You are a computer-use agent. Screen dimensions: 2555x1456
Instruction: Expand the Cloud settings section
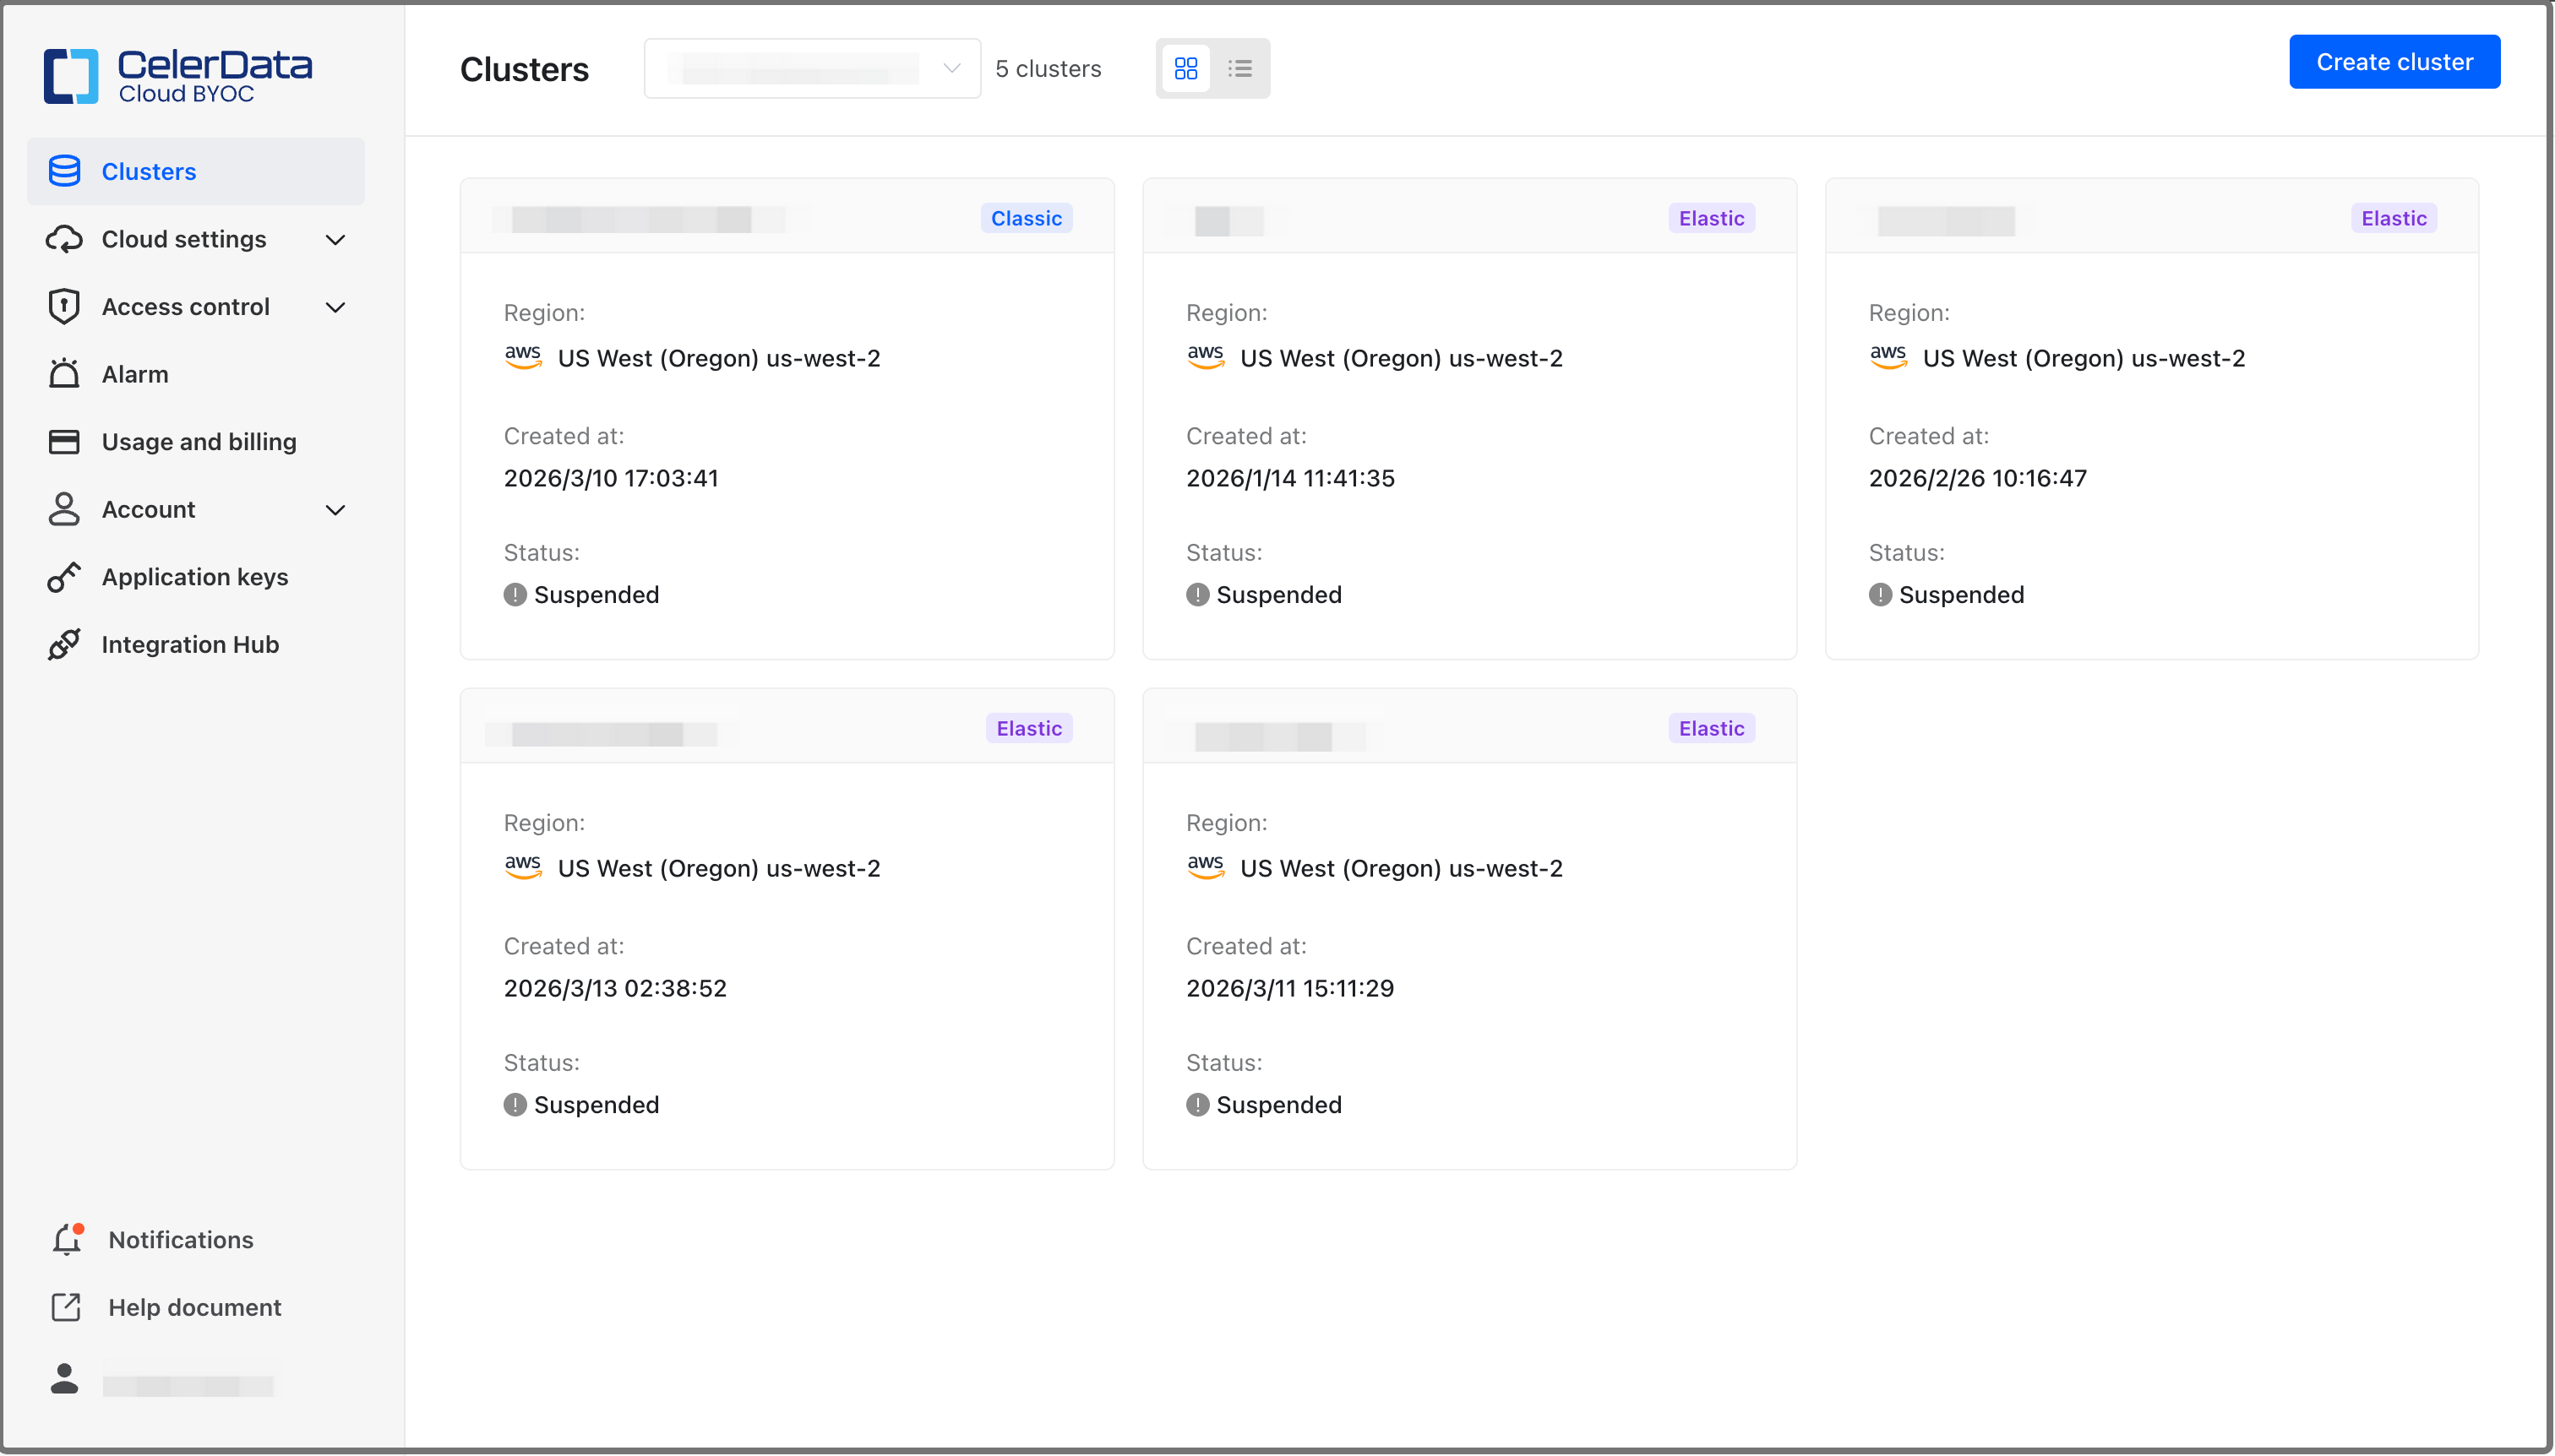(x=336, y=240)
